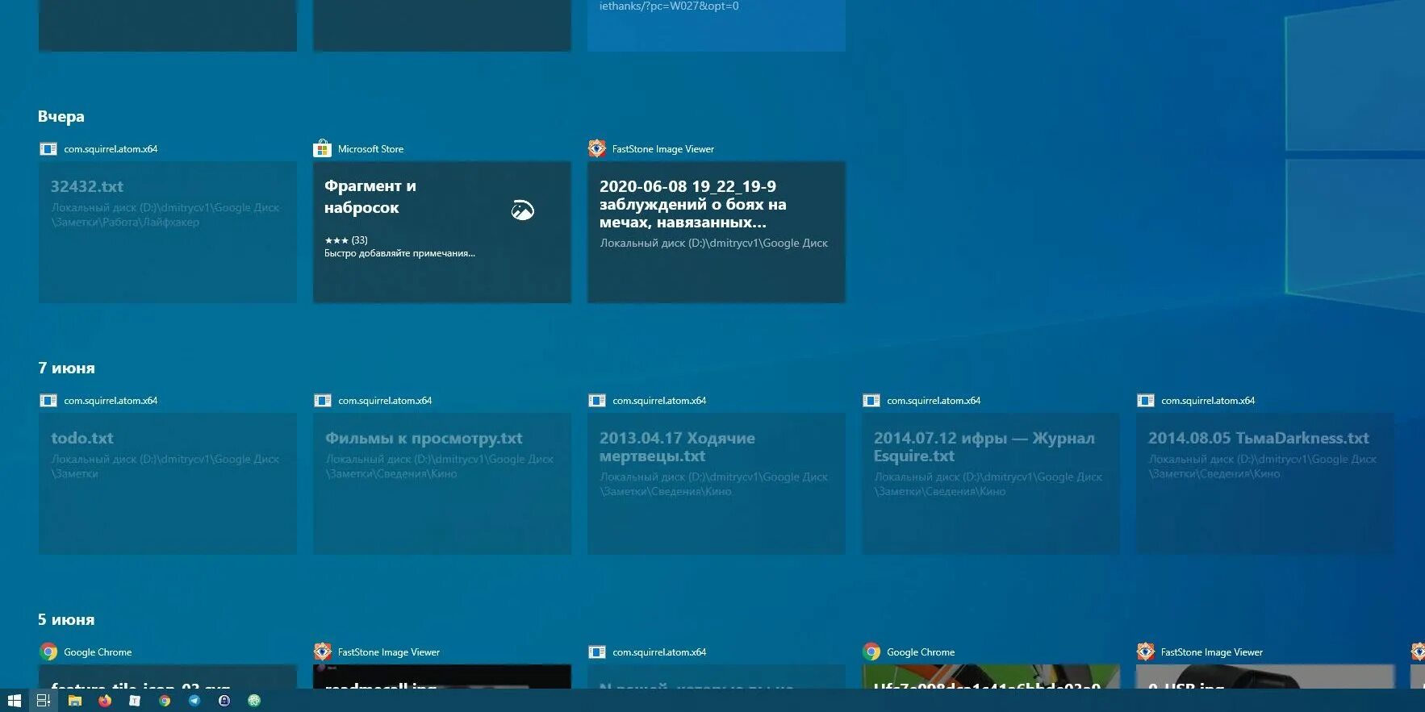1425x712 pixels.
Task: Click the Atom icon above Фильмы к просмотру.txt
Action: point(323,400)
